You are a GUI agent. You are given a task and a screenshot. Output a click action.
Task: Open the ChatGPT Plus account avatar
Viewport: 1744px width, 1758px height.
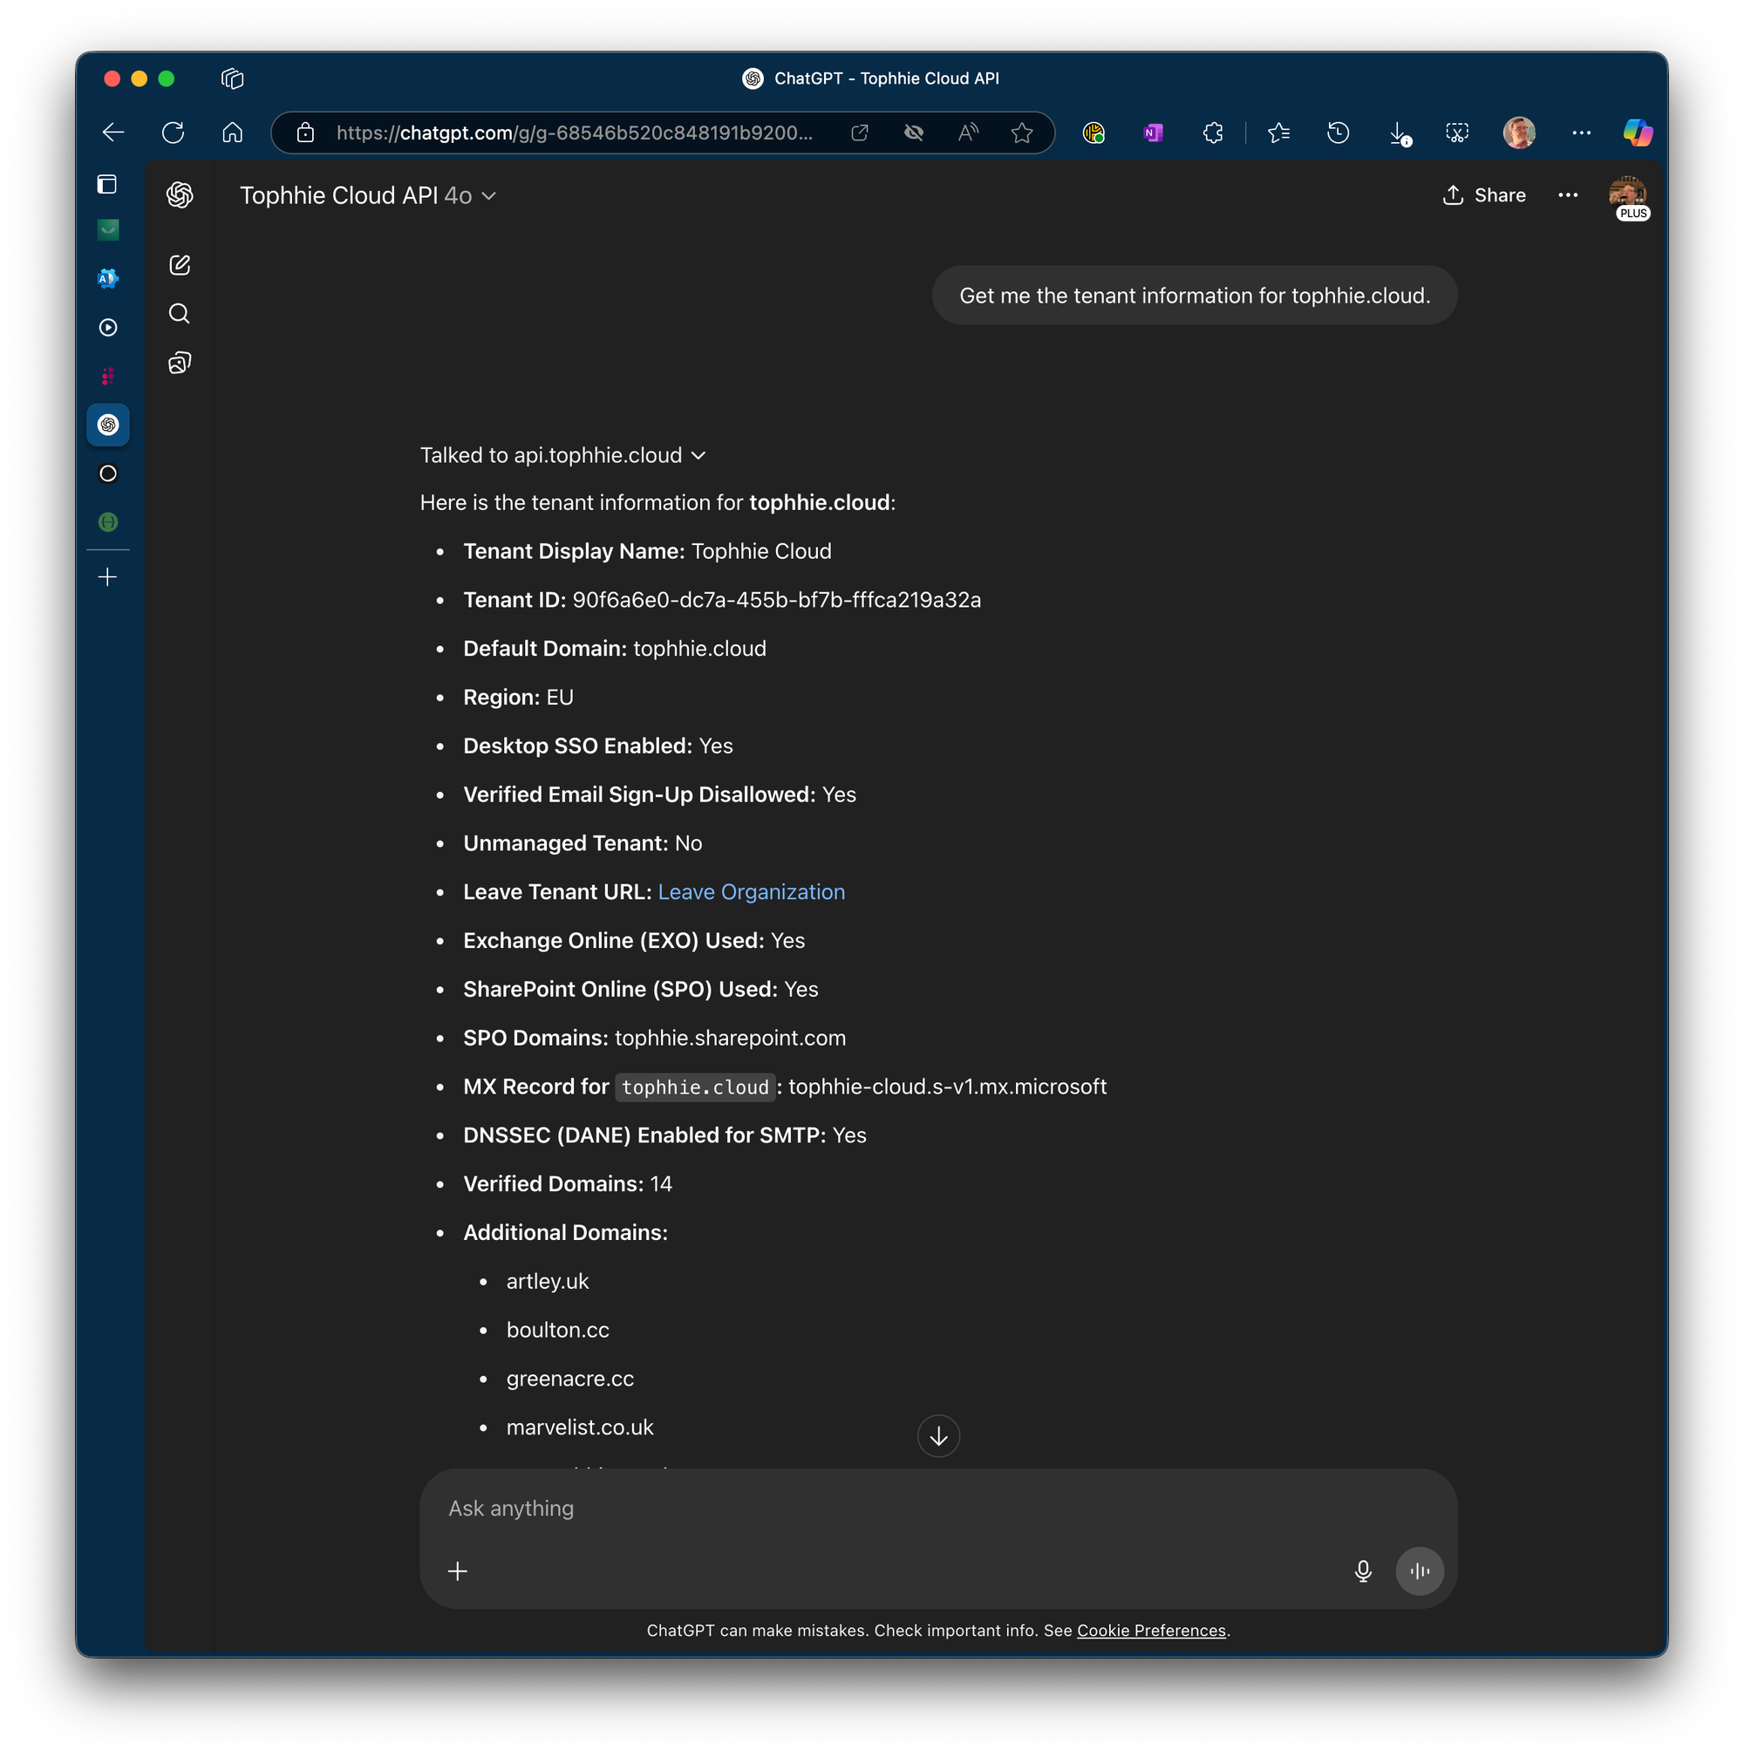pyautogui.click(x=1627, y=195)
